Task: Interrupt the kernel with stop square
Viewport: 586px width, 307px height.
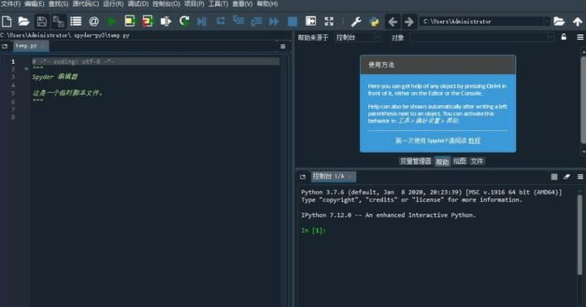Action: click(554, 177)
